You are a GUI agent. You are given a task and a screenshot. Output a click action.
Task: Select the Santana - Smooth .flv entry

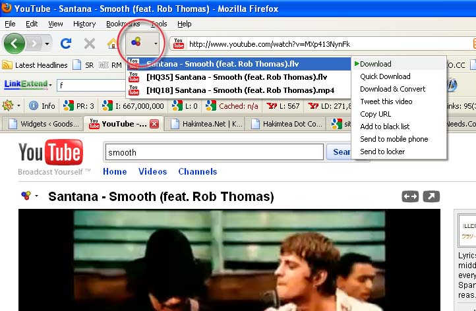239,64
